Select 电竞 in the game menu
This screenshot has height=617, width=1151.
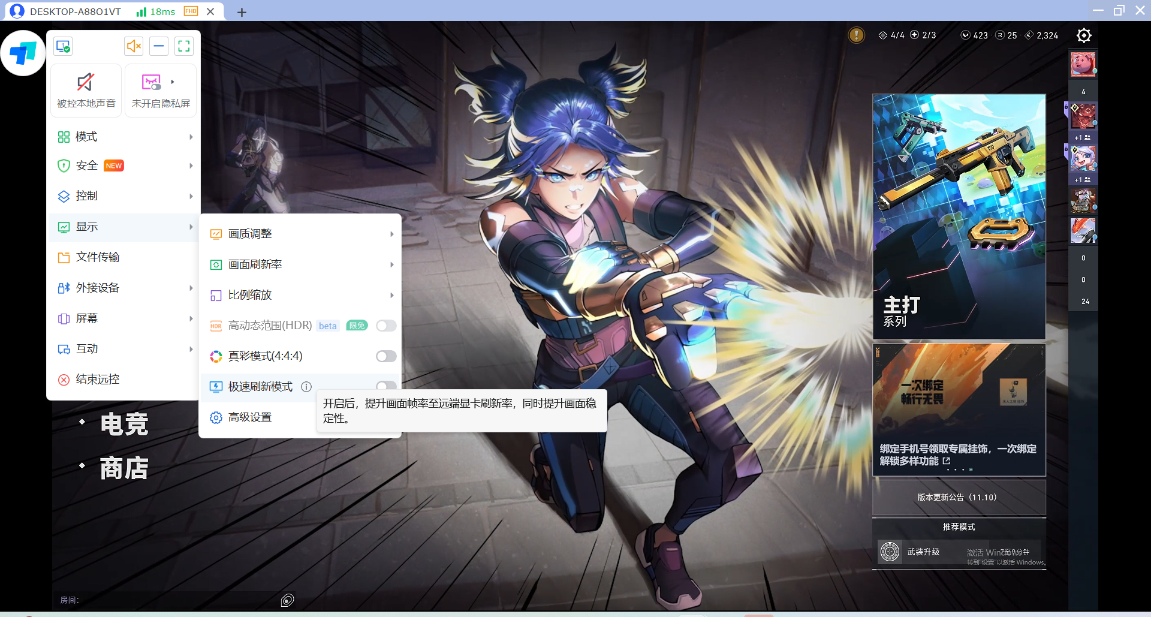pos(124,424)
